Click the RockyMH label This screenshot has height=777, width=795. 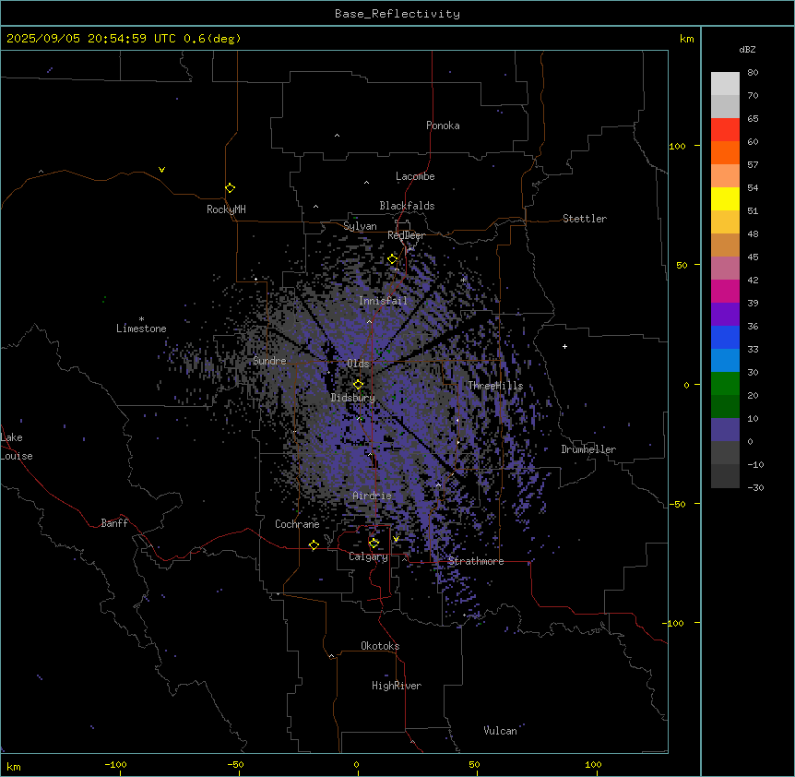226,209
